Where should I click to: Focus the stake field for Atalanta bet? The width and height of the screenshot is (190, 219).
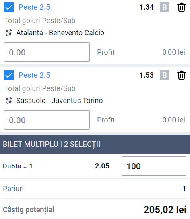(47, 52)
